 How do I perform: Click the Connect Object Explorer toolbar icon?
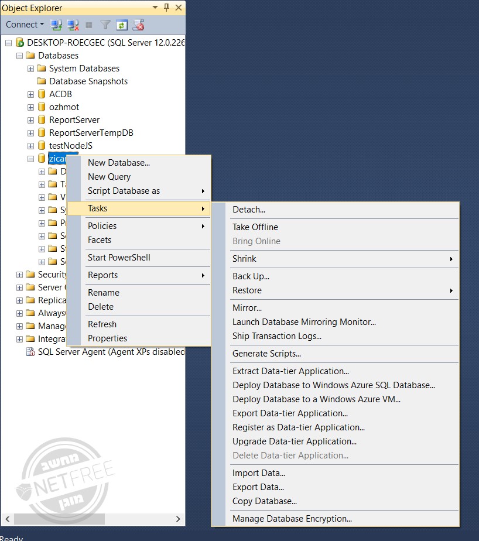(x=56, y=25)
